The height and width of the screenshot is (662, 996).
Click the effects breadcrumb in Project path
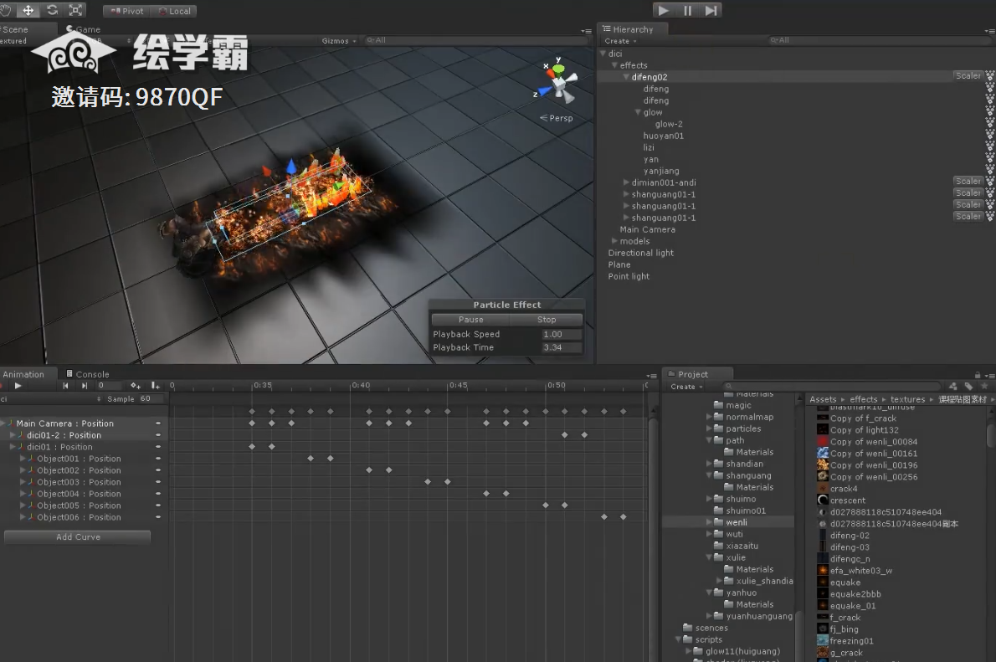tap(863, 399)
